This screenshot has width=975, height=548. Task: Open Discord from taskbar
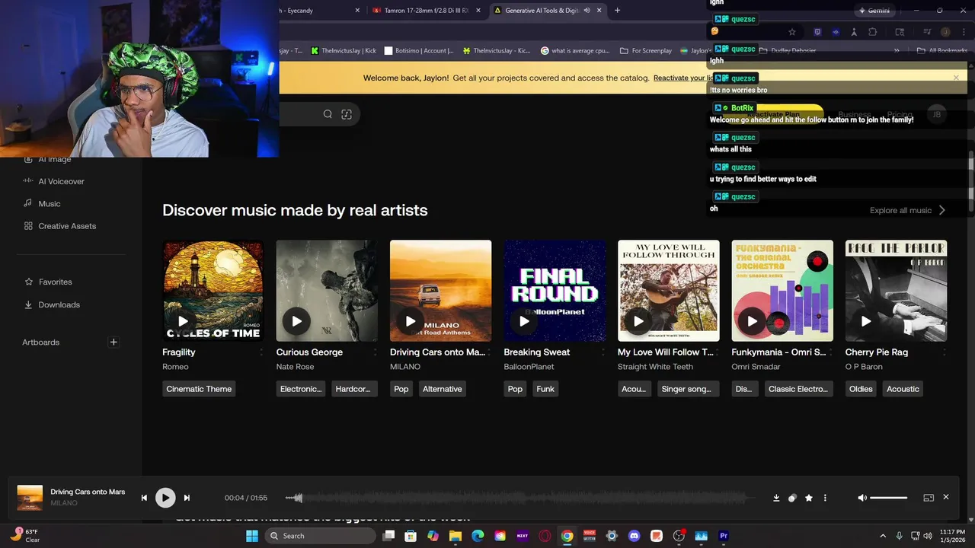tap(635, 536)
